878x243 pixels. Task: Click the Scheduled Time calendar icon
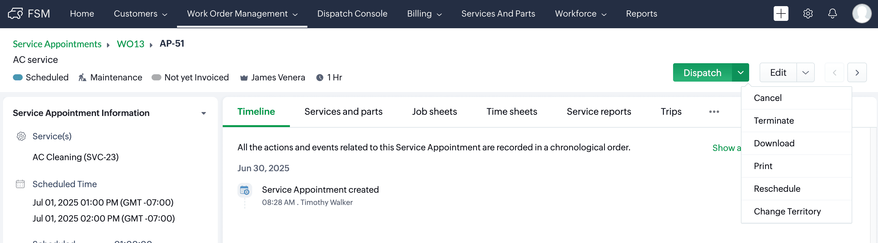tap(21, 184)
